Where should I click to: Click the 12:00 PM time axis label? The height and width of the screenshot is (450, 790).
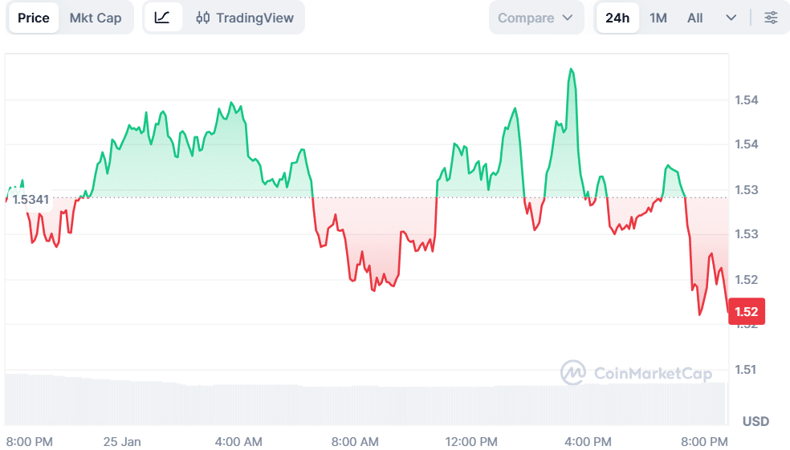tap(472, 441)
